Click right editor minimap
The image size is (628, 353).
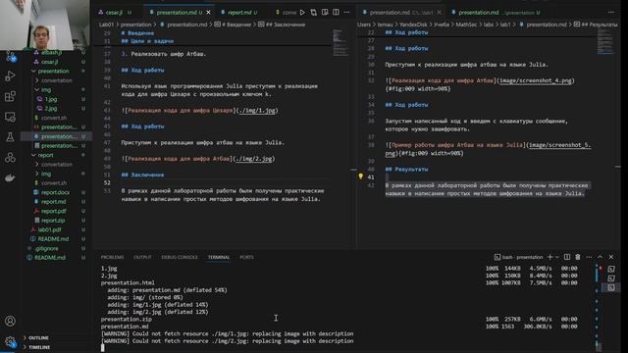tap(605, 41)
